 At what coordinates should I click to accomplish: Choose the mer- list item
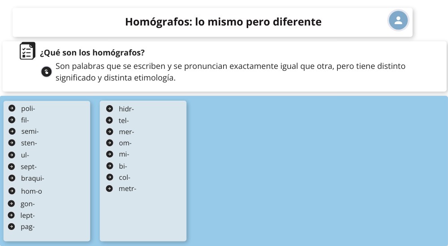[x=126, y=132]
